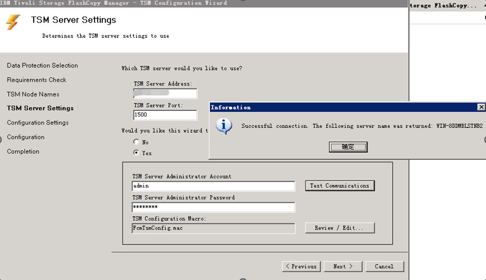The height and width of the screenshot is (280, 486).
Task: Click the TSM Server Administrator Password field
Action: coord(214,207)
